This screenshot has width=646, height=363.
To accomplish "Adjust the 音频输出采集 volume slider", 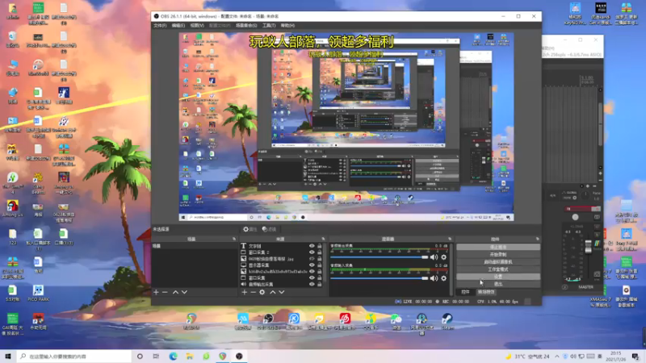I will 380,257.
